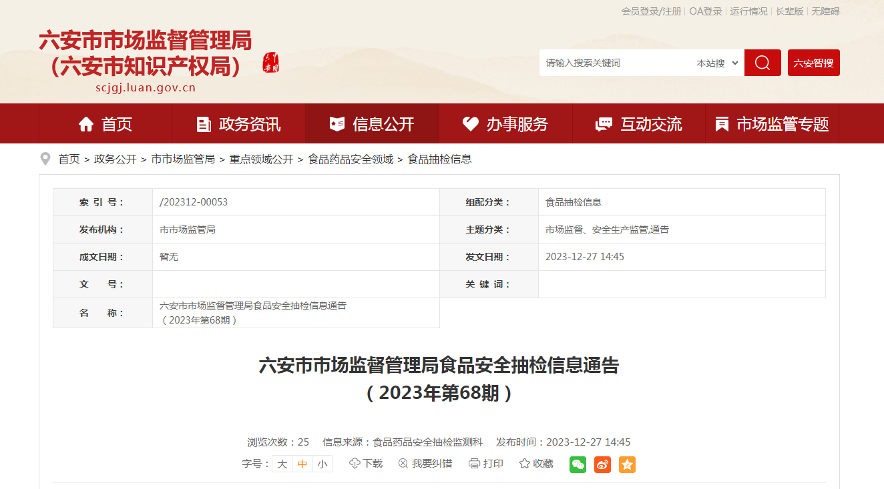Click the orange star QZone share icon

[x=627, y=464]
